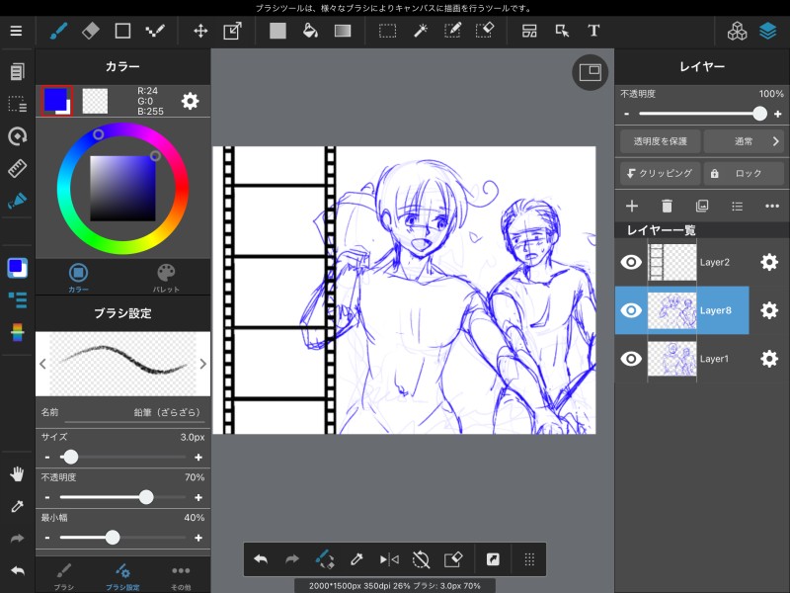Select the blue foreground color swatch
The image size is (790, 593).
tap(56, 101)
